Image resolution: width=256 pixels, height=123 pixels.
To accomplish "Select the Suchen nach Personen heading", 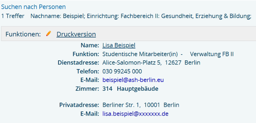I will (33, 7).
